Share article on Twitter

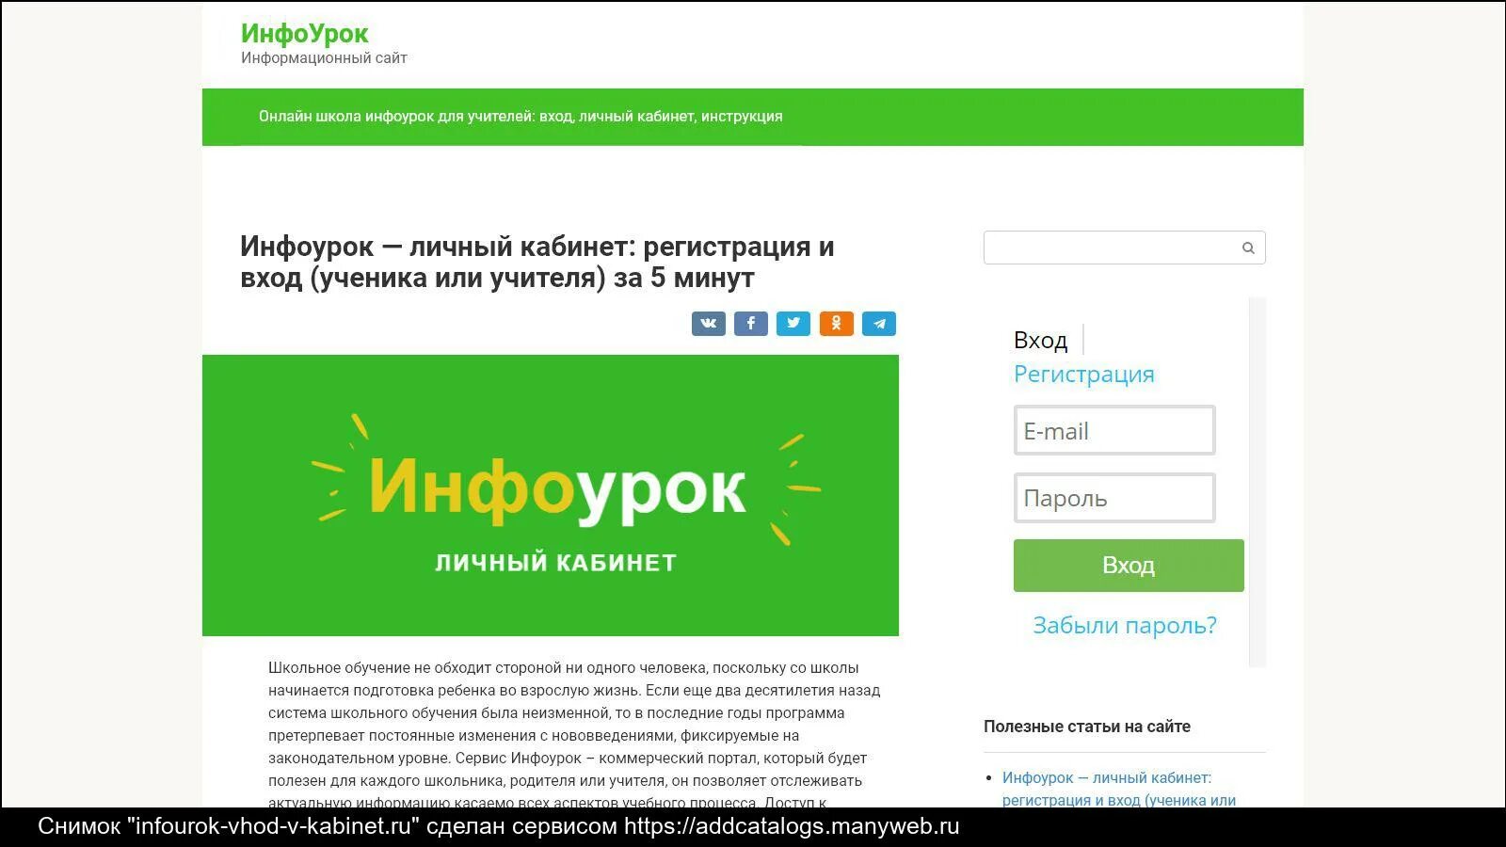(793, 324)
